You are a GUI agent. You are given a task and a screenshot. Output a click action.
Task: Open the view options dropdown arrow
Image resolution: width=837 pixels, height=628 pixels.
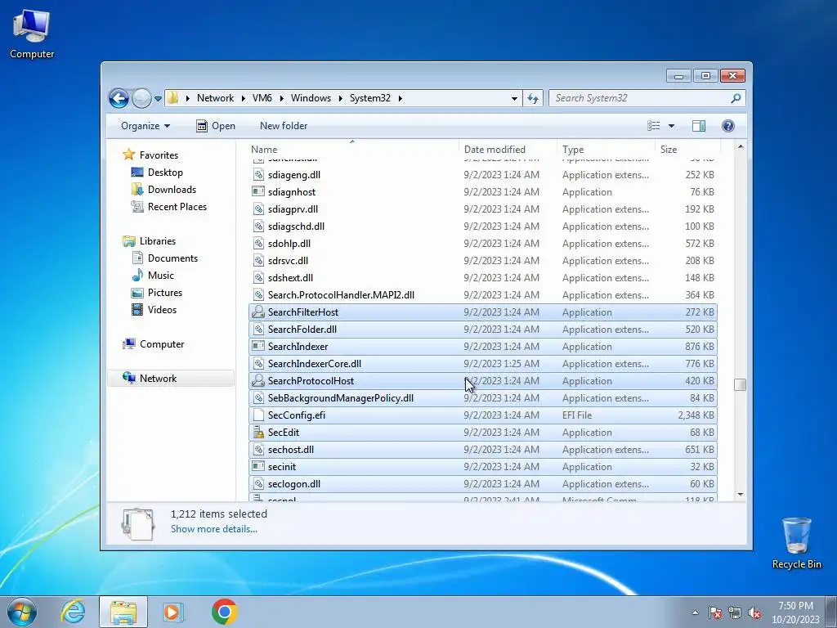672,126
